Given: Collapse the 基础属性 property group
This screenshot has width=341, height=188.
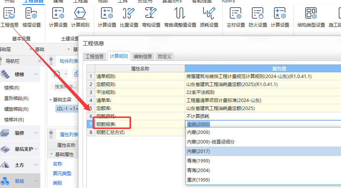Looking at the screenshot, I should coord(51,154).
